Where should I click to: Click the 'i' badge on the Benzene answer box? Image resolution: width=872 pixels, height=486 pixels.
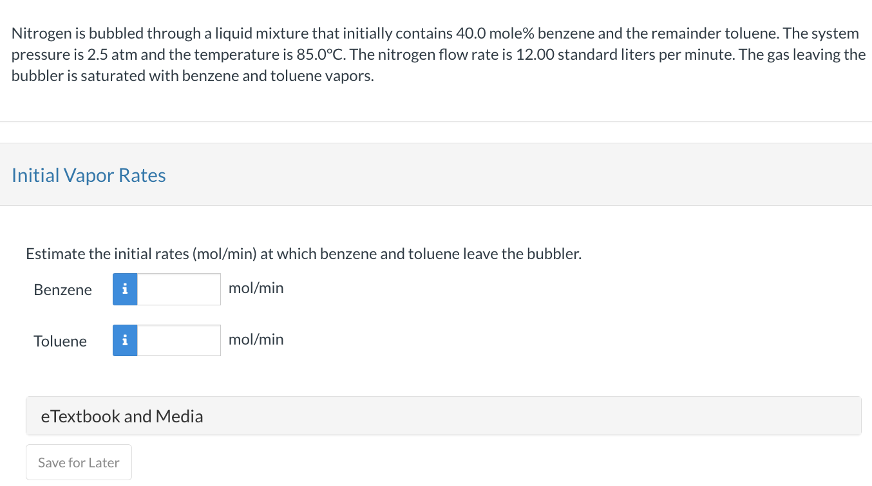coord(124,289)
